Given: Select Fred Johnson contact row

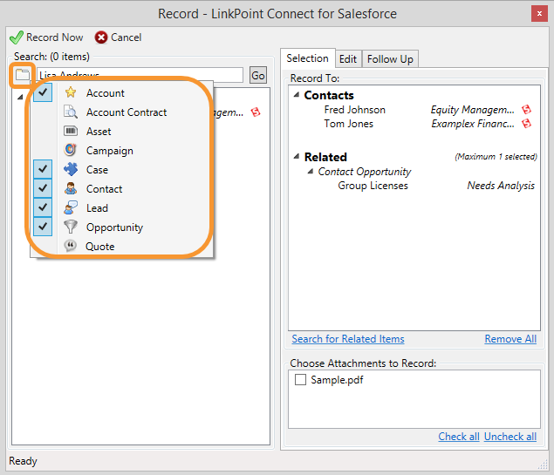Looking at the screenshot, I should 414,110.
